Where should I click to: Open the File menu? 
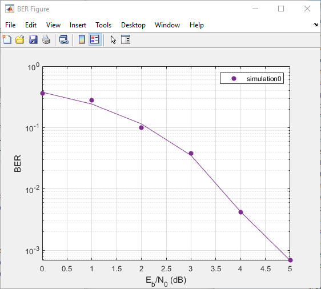pyautogui.click(x=10, y=25)
